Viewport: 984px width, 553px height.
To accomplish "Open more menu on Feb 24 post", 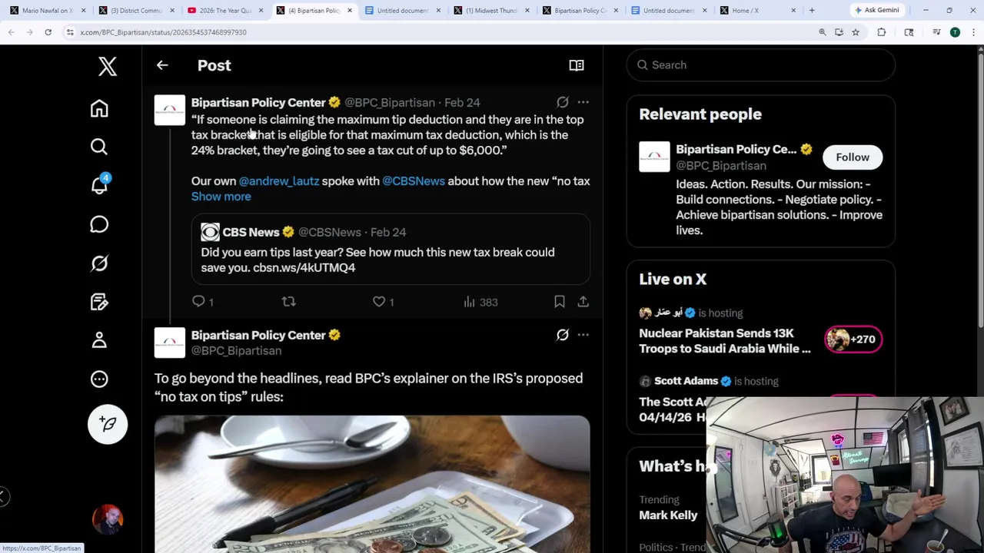I will click(x=583, y=102).
